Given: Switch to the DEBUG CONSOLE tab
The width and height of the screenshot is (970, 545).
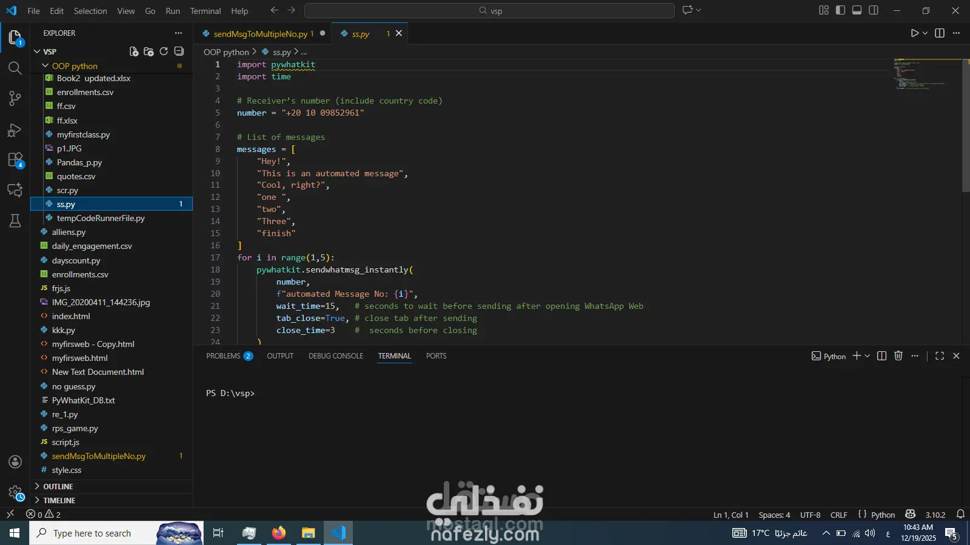Looking at the screenshot, I should point(336,356).
